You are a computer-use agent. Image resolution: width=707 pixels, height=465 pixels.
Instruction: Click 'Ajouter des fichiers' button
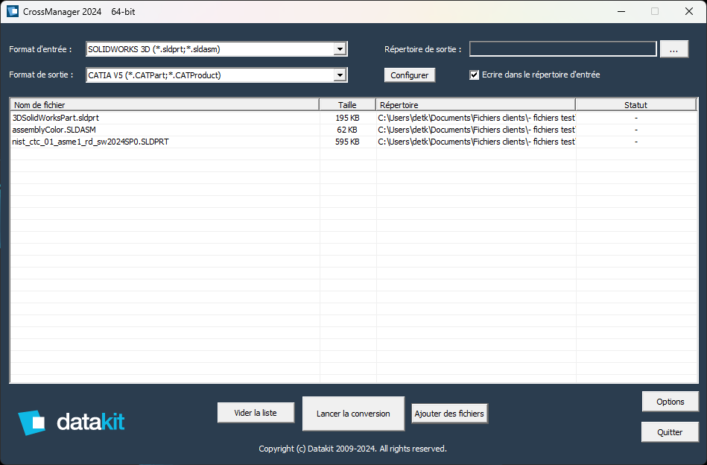(x=449, y=414)
